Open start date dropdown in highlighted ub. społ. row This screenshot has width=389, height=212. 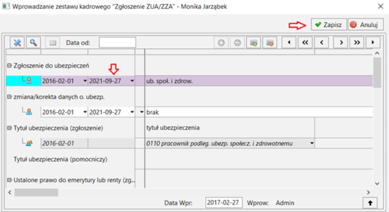[85, 81]
